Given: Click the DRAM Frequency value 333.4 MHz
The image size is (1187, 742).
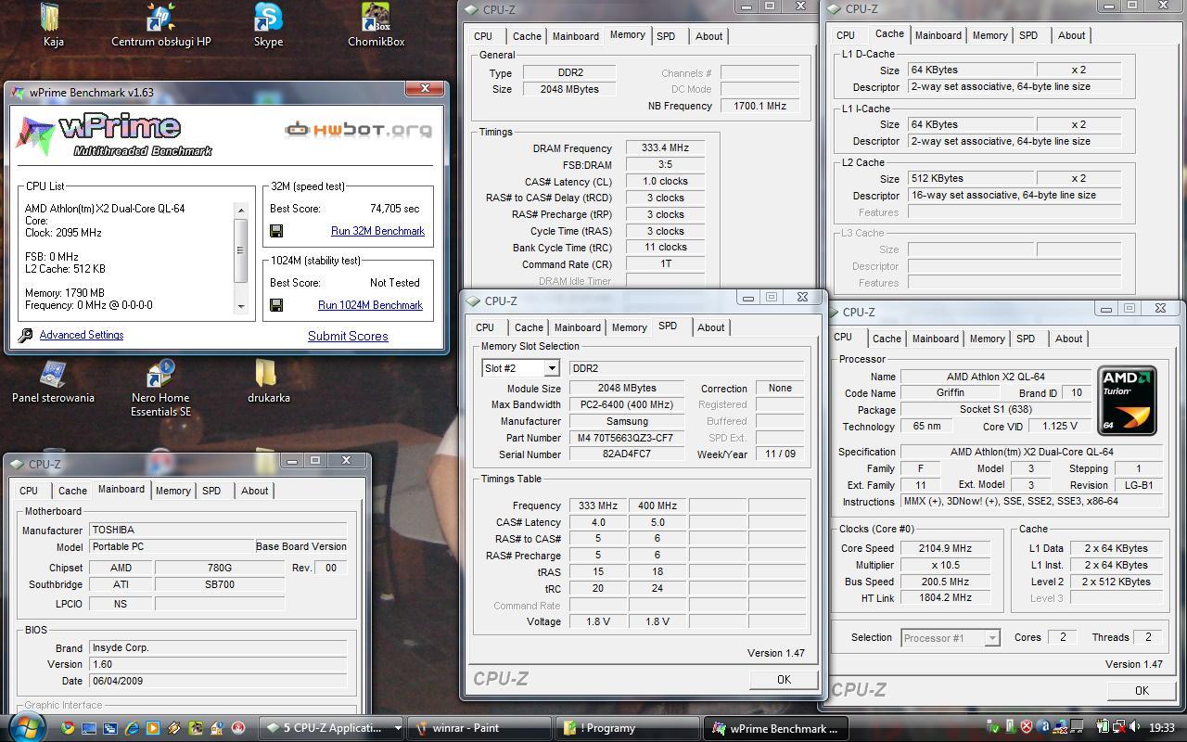Looking at the screenshot, I should pyautogui.click(x=665, y=147).
